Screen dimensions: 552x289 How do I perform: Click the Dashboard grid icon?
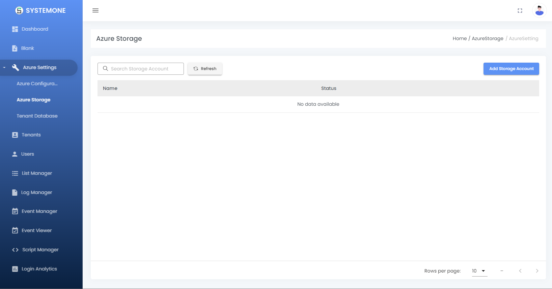coord(15,29)
